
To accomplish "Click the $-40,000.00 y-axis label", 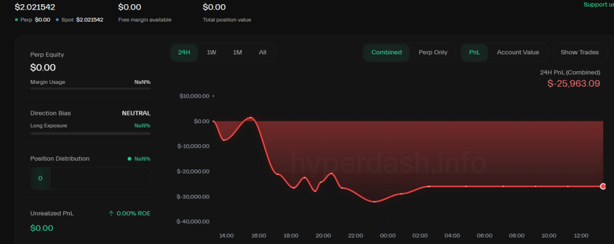I will pyautogui.click(x=193, y=222).
